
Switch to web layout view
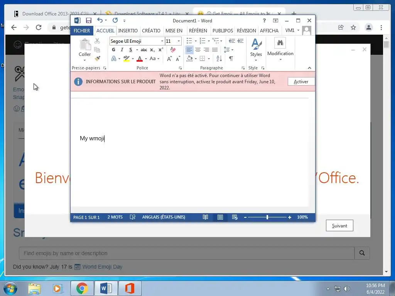235,217
